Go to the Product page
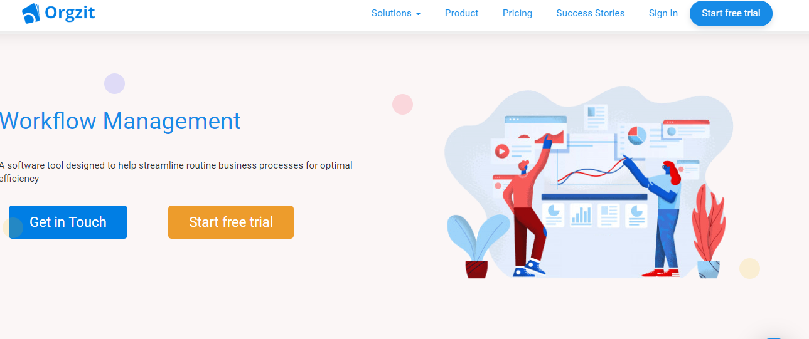This screenshot has height=339, width=809. click(461, 13)
